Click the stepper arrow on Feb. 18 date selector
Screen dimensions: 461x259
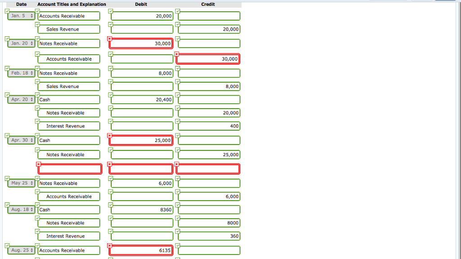click(32, 73)
